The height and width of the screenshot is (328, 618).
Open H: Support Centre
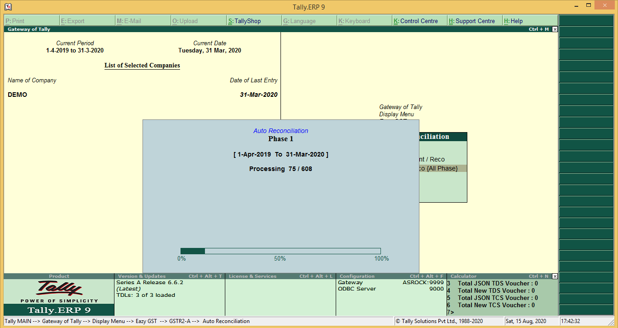click(475, 21)
